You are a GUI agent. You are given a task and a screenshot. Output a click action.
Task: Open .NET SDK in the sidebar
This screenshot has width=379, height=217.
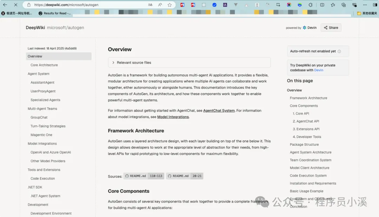tap(35, 187)
